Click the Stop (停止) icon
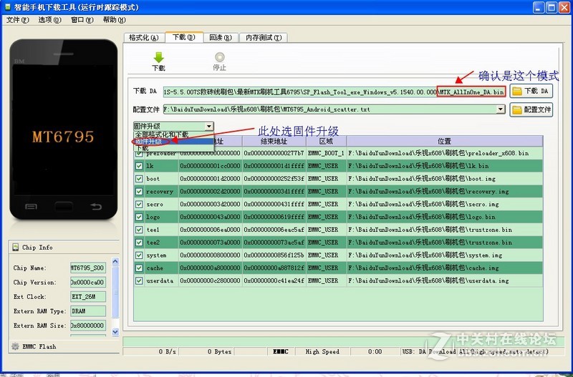The width and height of the screenshot is (573, 377). pyautogui.click(x=220, y=57)
